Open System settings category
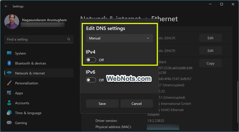The image size is (239, 132). pyautogui.click(x=39, y=53)
